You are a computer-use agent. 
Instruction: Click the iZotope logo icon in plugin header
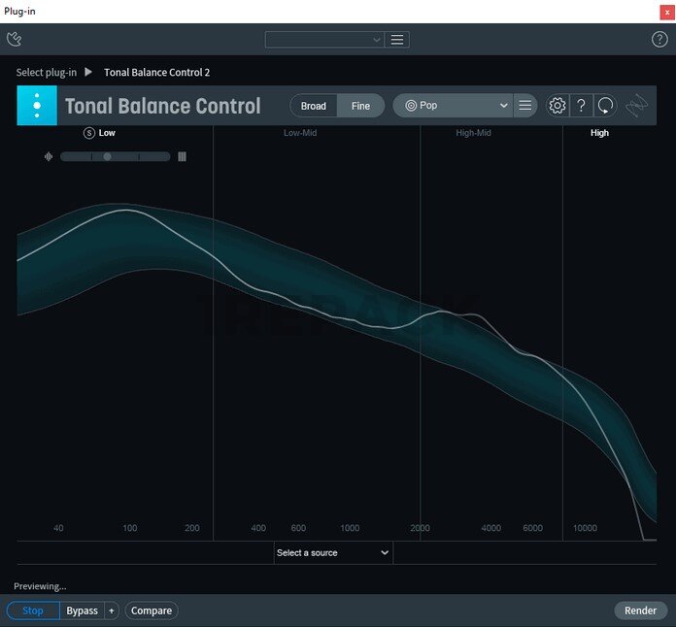coord(37,106)
